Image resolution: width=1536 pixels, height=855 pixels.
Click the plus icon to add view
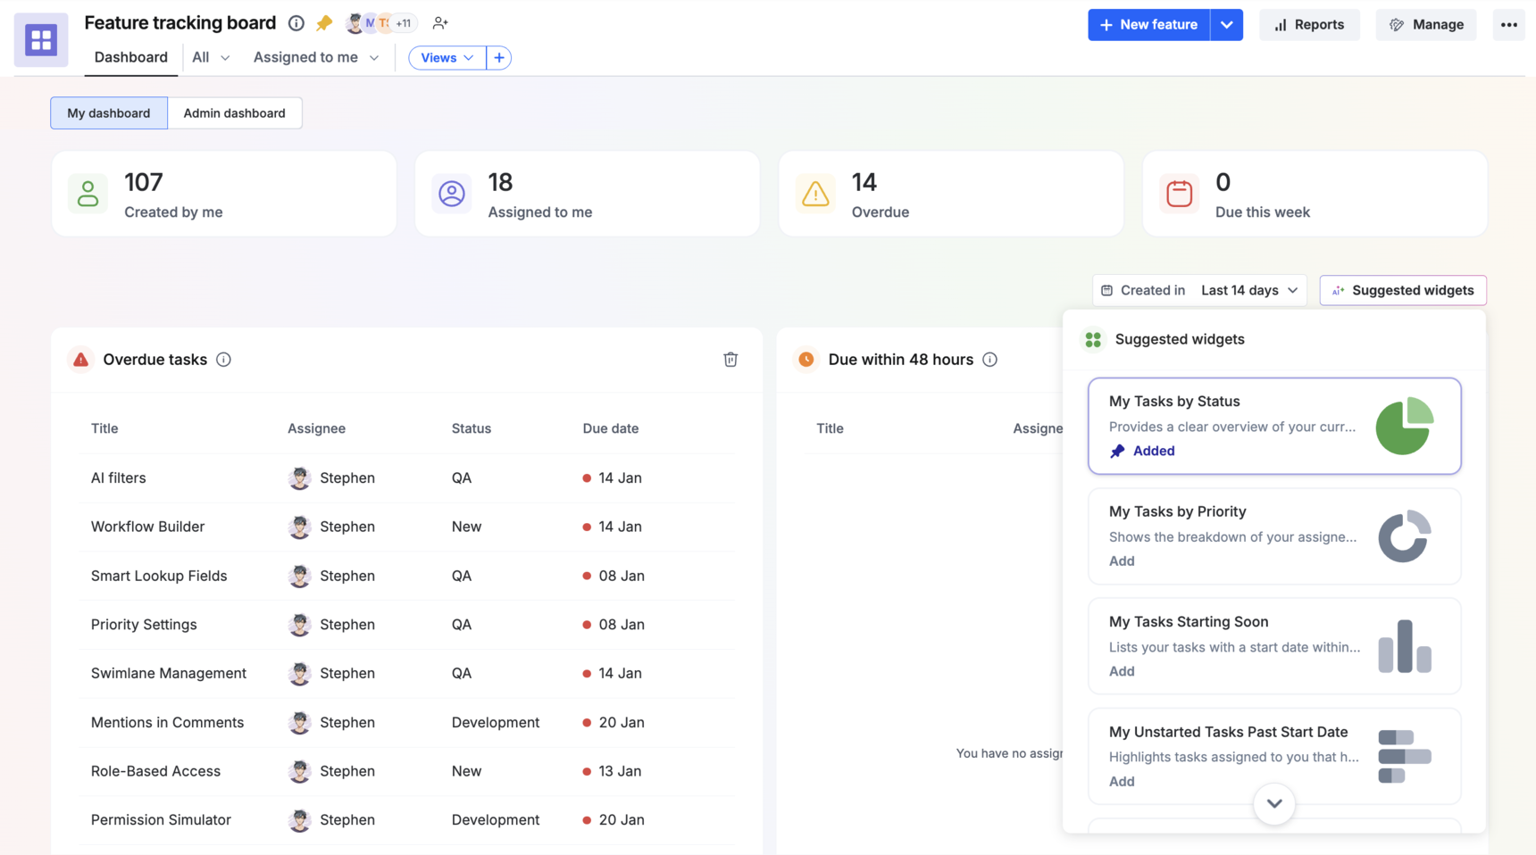pyautogui.click(x=499, y=58)
